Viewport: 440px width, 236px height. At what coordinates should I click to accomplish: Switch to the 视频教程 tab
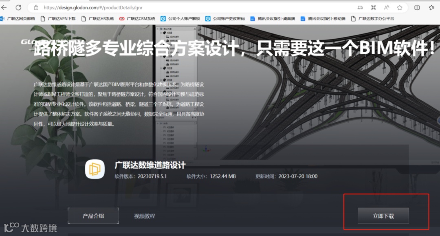[x=145, y=216]
